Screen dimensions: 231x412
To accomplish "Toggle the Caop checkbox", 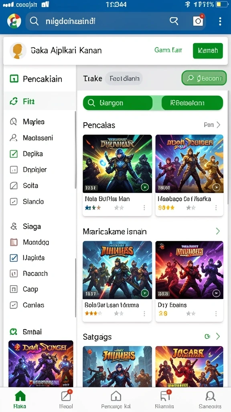I will point(14,289).
